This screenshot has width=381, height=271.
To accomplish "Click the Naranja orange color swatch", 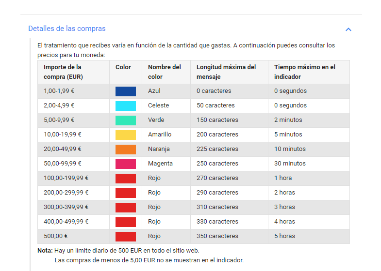I will pos(125,149).
